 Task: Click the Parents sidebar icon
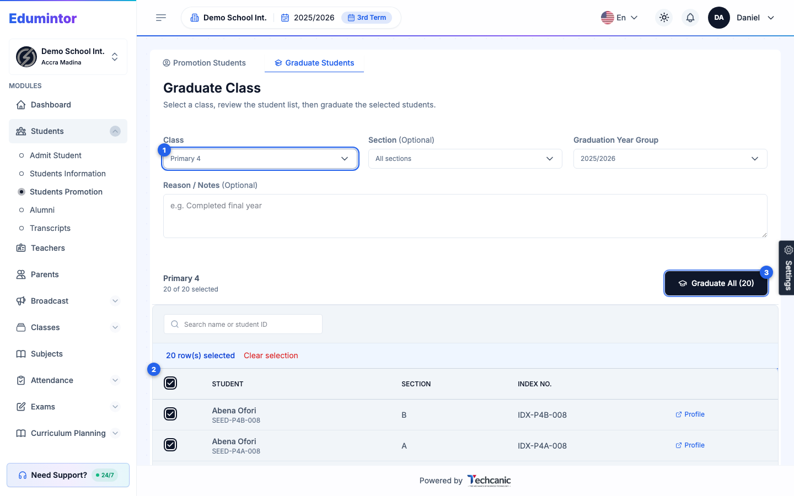tap(21, 274)
